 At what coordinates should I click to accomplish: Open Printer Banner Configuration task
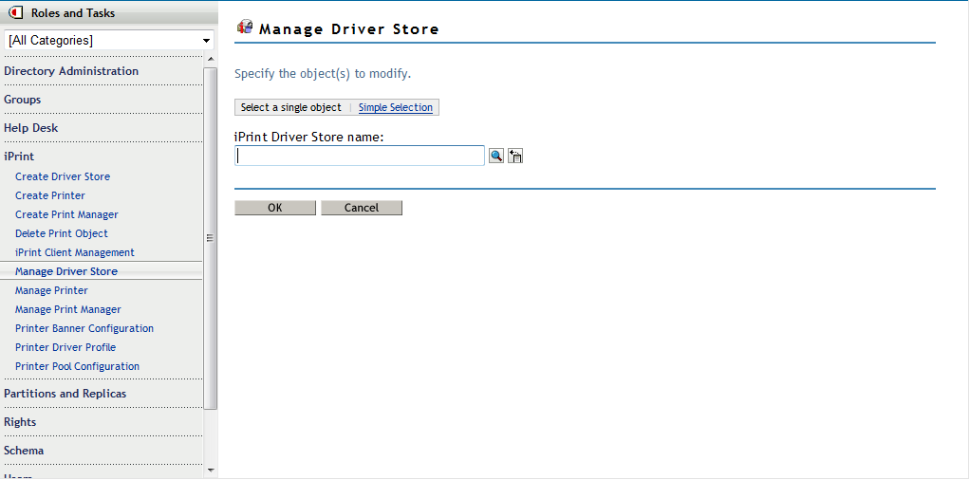tap(84, 328)
